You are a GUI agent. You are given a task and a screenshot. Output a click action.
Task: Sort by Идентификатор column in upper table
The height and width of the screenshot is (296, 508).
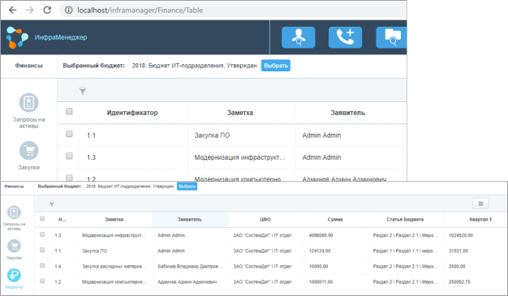pos(132,113)
